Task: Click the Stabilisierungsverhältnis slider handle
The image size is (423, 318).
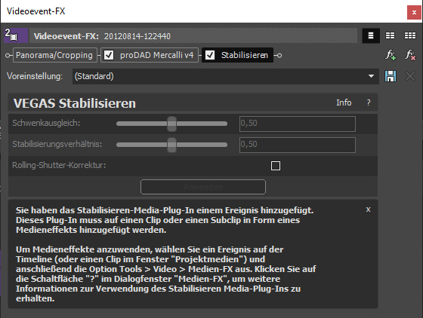Action: [x=171, y=145]
